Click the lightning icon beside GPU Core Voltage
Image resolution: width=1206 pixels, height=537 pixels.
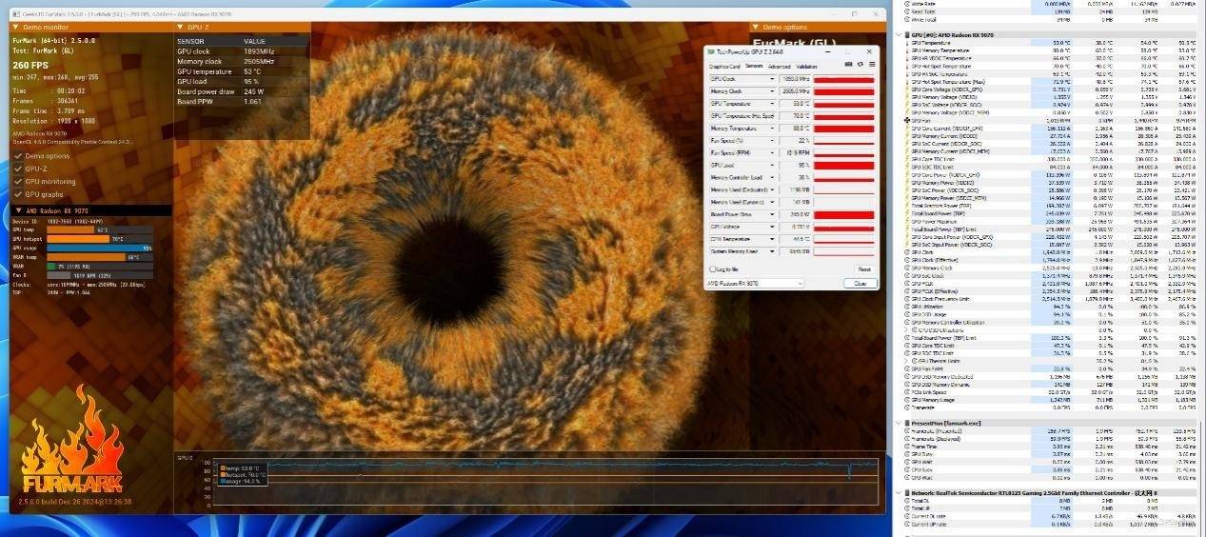908,89
